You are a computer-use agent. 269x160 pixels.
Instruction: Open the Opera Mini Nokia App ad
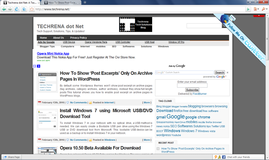tap(53, 53)
